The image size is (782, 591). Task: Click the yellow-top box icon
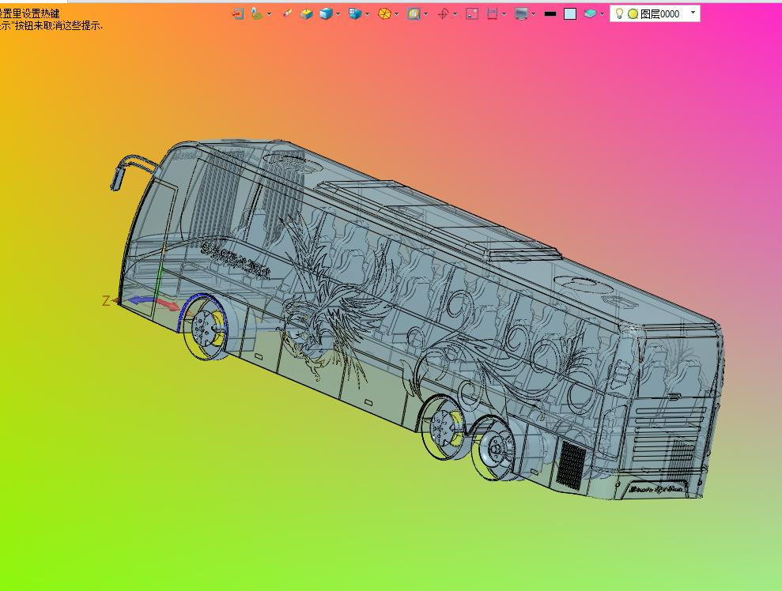pos(306,14)
